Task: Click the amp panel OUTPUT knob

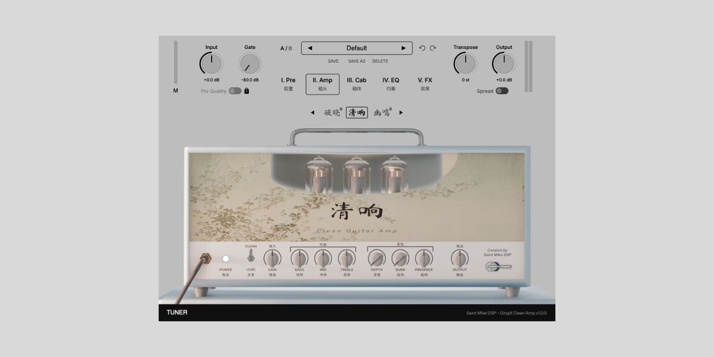Action: click(x=460, y=258)
